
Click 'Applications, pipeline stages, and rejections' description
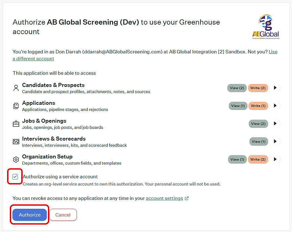point(65,110)
